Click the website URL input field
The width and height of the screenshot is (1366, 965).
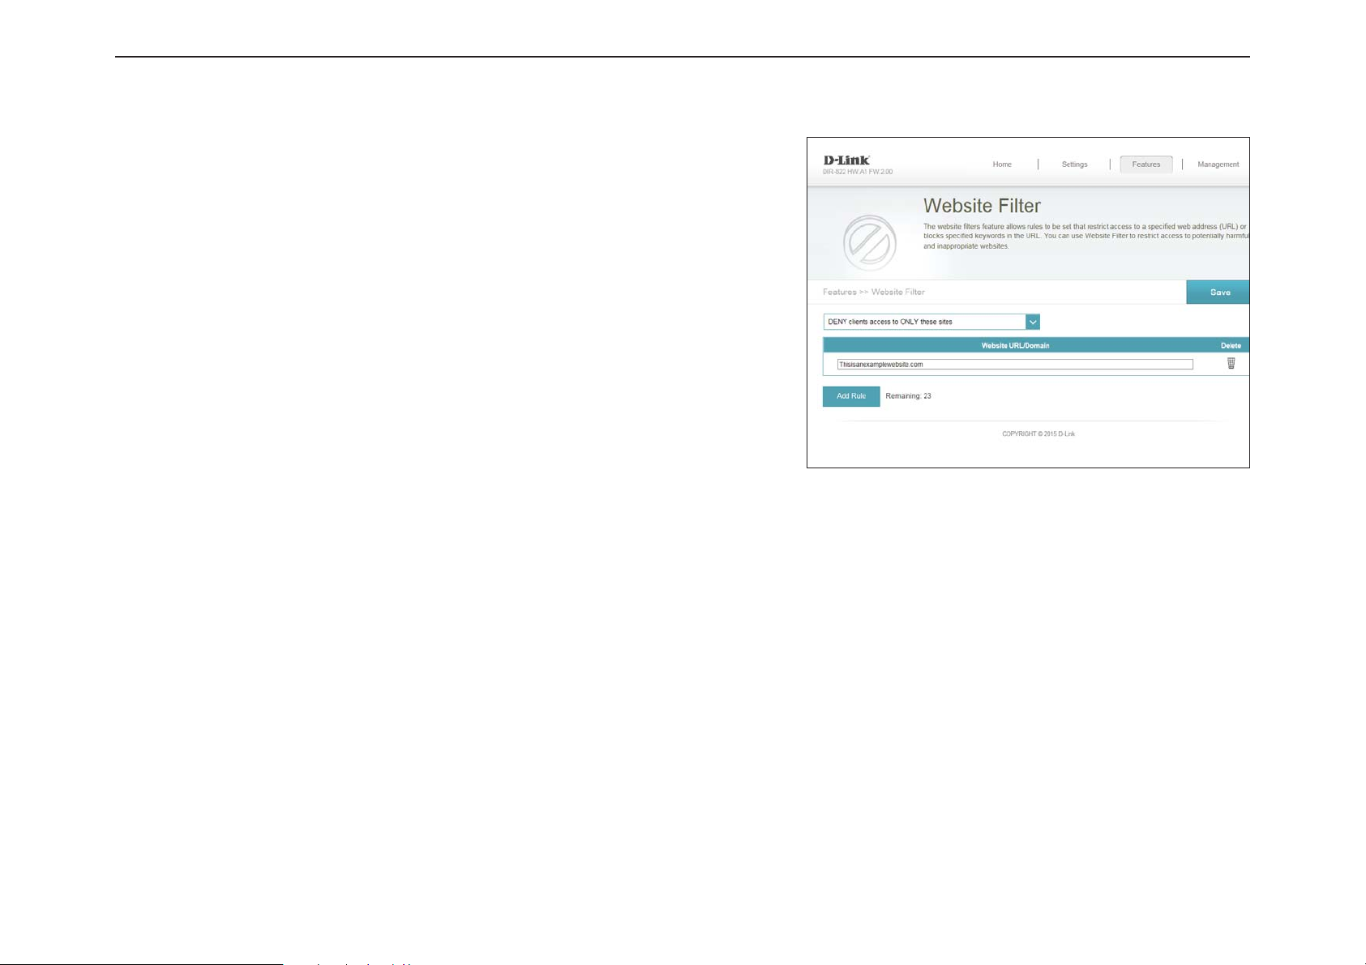click(x=1015, y=365)
